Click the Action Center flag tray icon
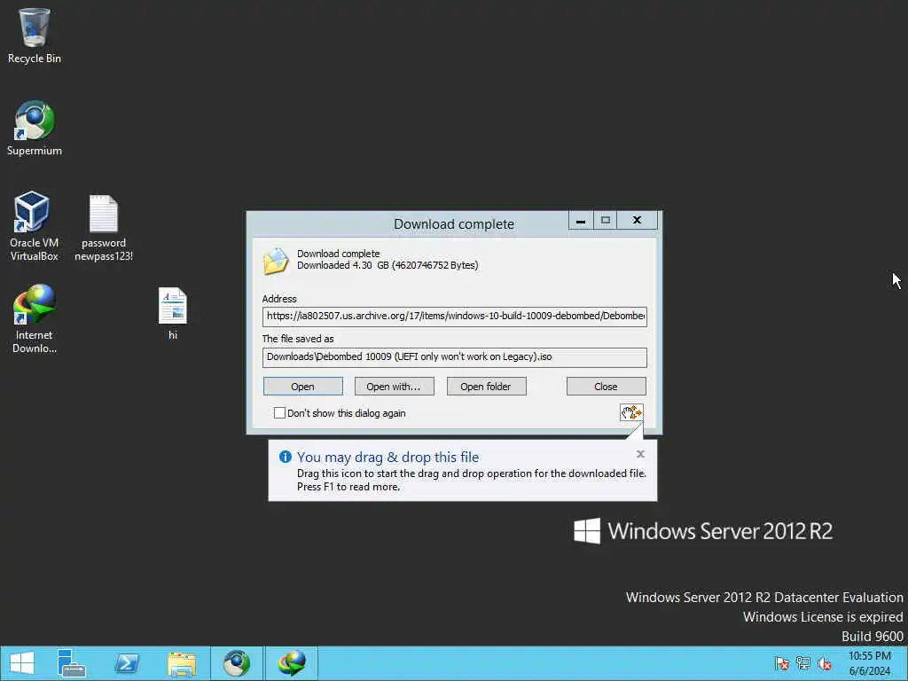The height and width of the screenshot is (681, 908). 781,663
